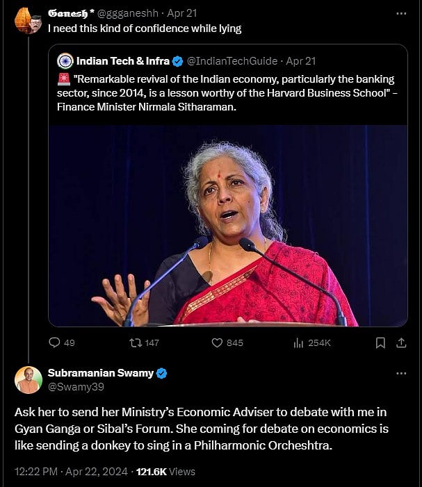Click the reply icon on quoted tweet

click(x=55, y=342)
